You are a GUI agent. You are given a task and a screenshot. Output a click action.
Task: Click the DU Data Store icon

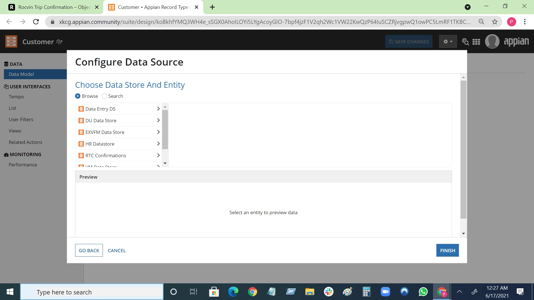point(81,121)
